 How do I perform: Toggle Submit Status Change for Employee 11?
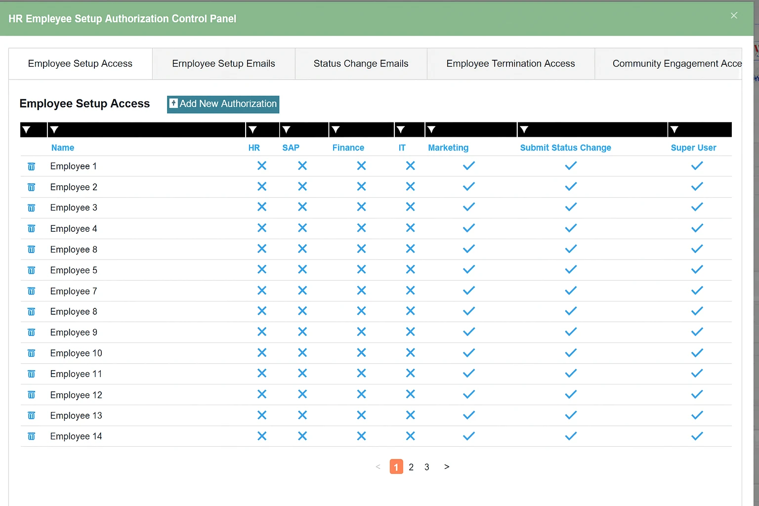tap(571, 373)
